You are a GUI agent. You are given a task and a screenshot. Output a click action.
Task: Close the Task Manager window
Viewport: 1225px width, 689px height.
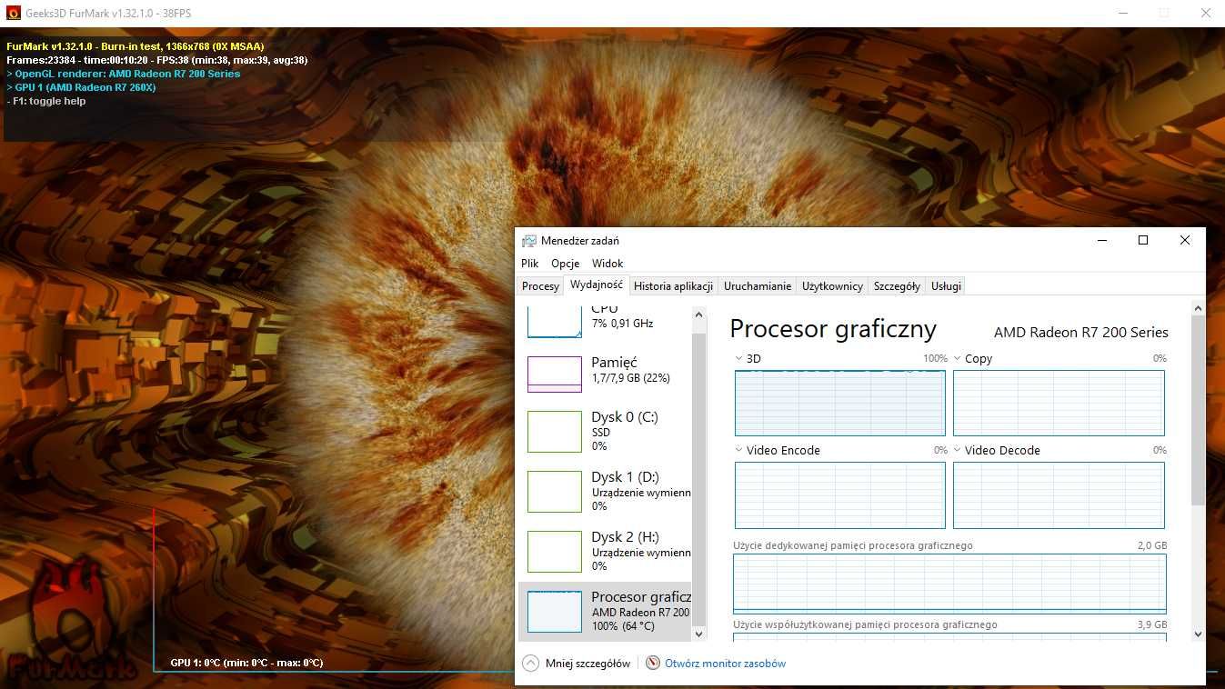coord(1185,240)
